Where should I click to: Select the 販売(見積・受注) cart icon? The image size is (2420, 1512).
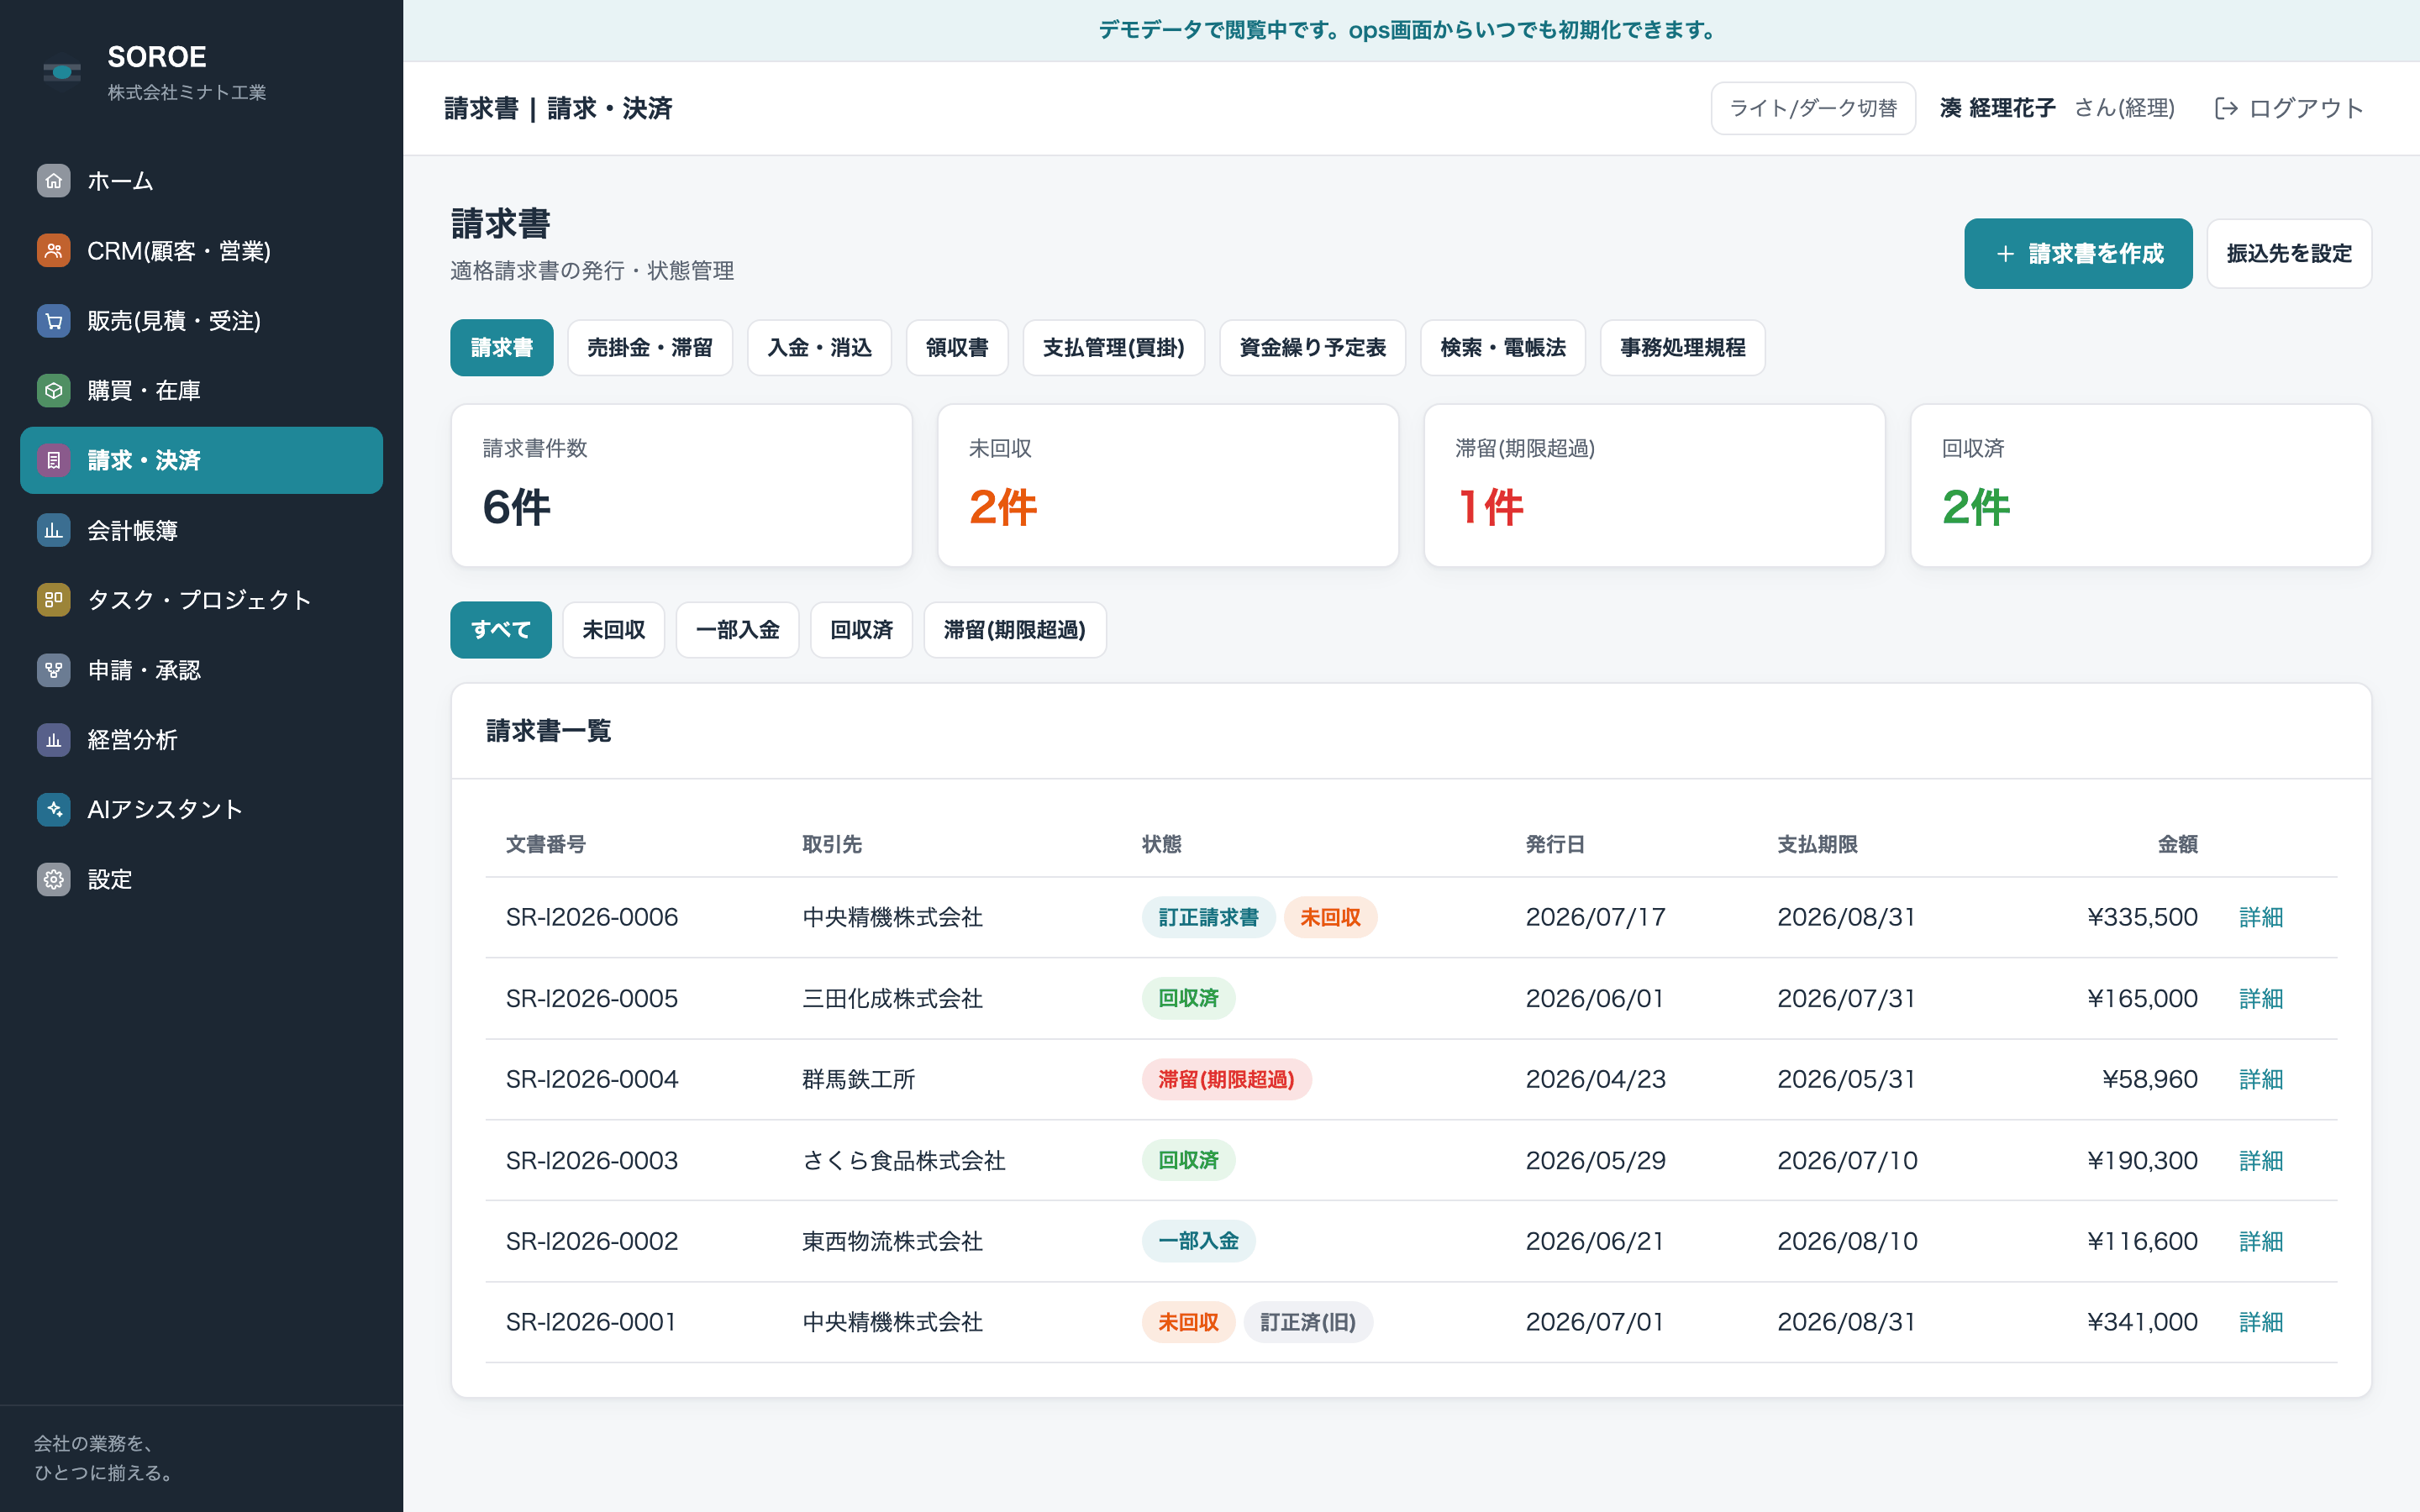pos(53,321)
